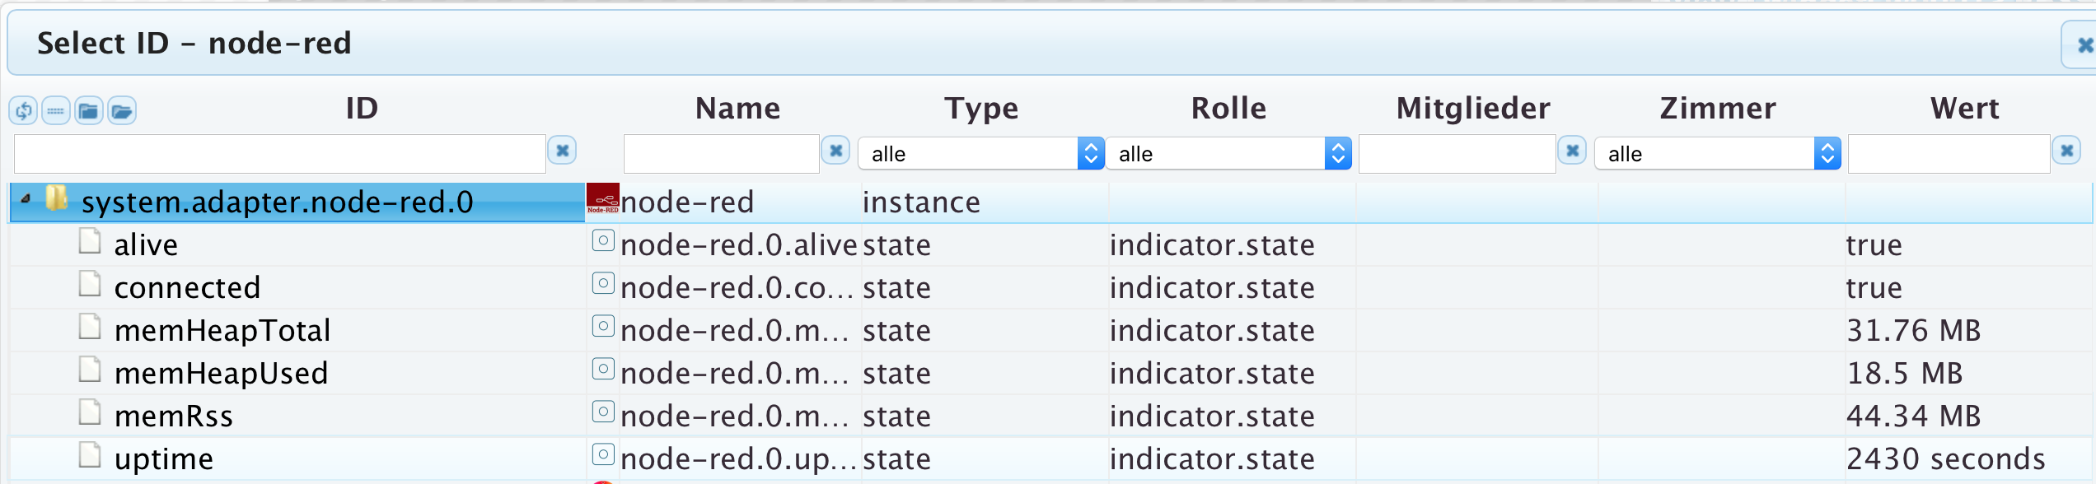Select the system.adapter.node-red.0 row
The width and height of the screenshot is (2096, 484).
coord(1051,202)
